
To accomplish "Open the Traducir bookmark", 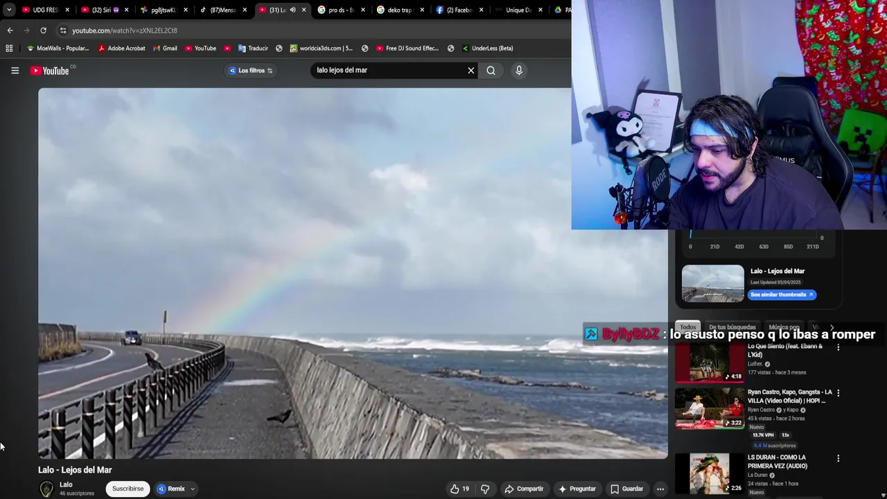I will [x=253, y=49].
